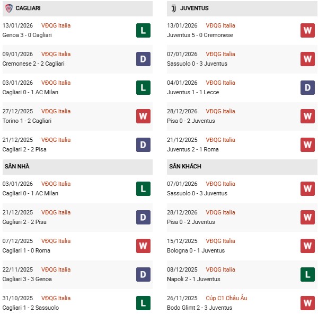This screenshot has width=318, height=315.
Task: Click the Cagliari club crest icon
Action: click(x=9, y=8)
